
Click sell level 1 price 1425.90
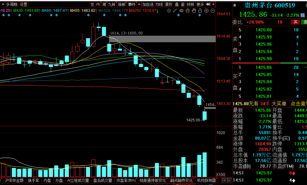click(264, 59)
